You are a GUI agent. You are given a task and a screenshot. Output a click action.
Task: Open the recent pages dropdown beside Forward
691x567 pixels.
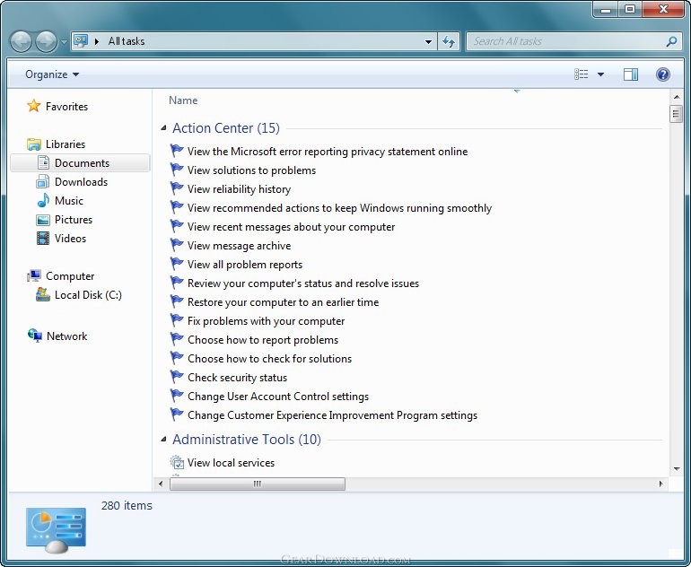point(64,42)
